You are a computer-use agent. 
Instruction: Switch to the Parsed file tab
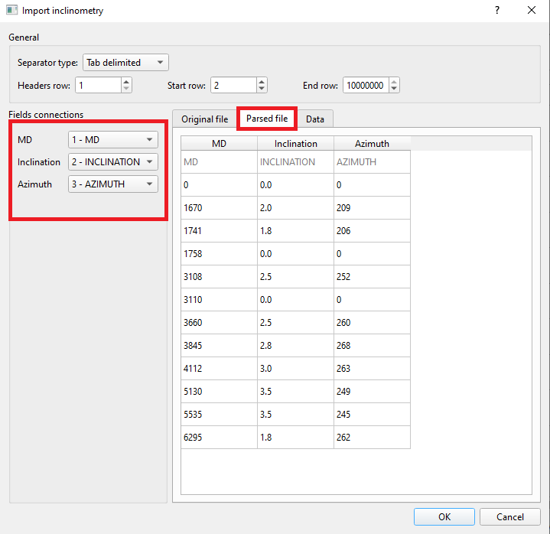267,119
